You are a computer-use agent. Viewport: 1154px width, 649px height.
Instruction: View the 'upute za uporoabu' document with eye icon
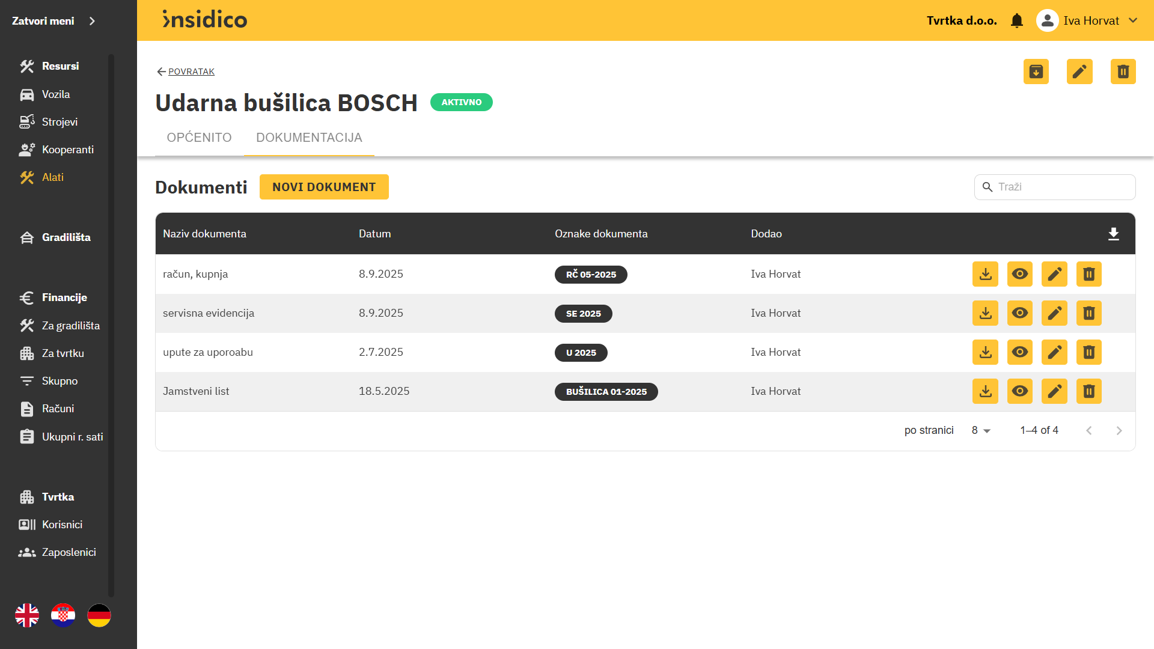coord(1019,352)
